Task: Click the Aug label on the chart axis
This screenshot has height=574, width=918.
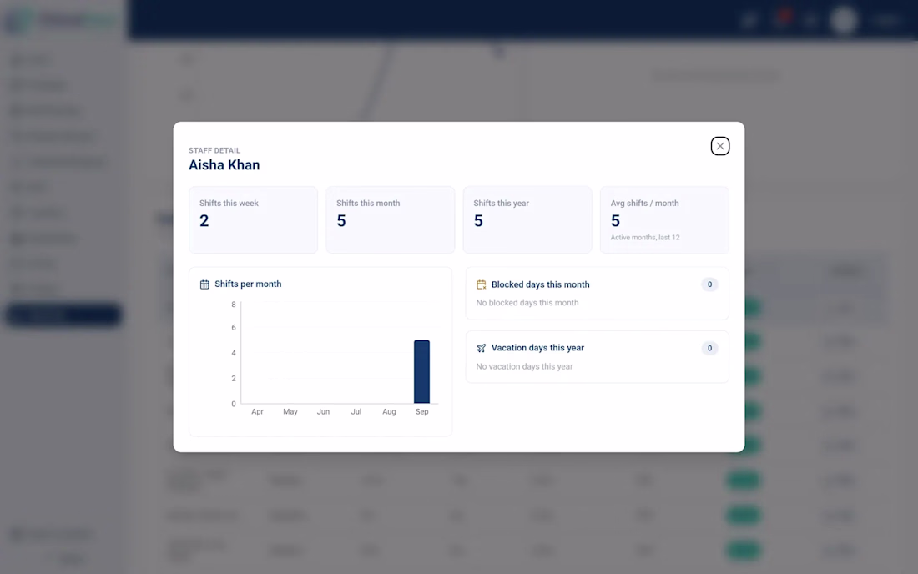Action: pyautogui.click(x=389, y=412)
